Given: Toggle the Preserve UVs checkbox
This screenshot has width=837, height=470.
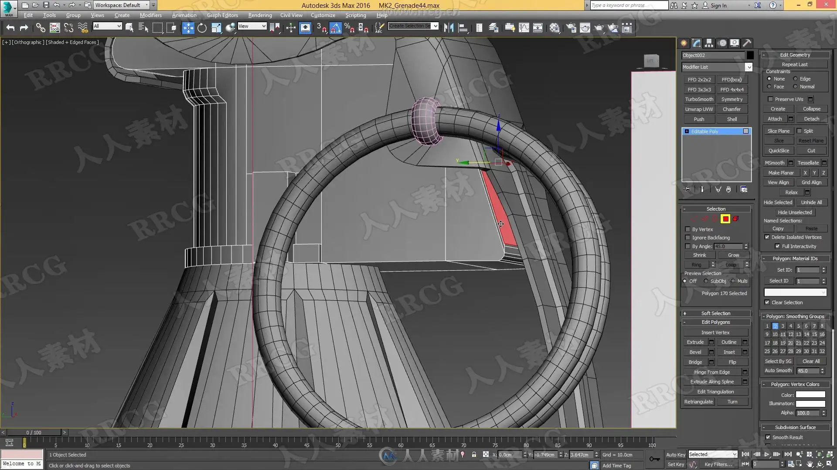Looking at the screenshot, I should [x=770, y=99].
